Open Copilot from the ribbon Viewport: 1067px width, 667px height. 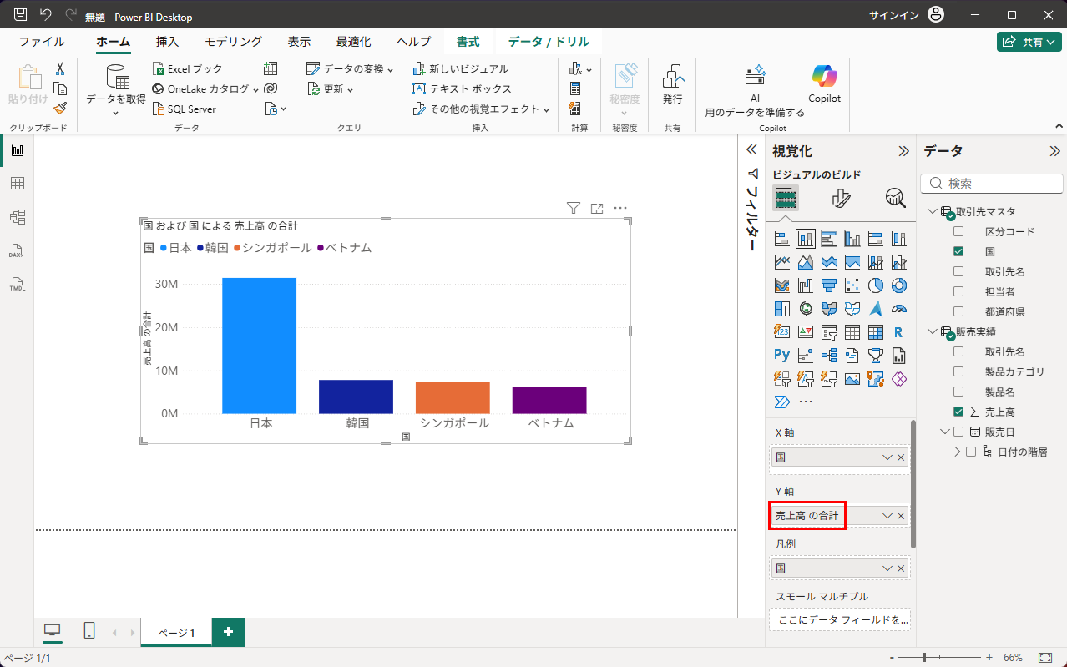click(x=824, y=84)
